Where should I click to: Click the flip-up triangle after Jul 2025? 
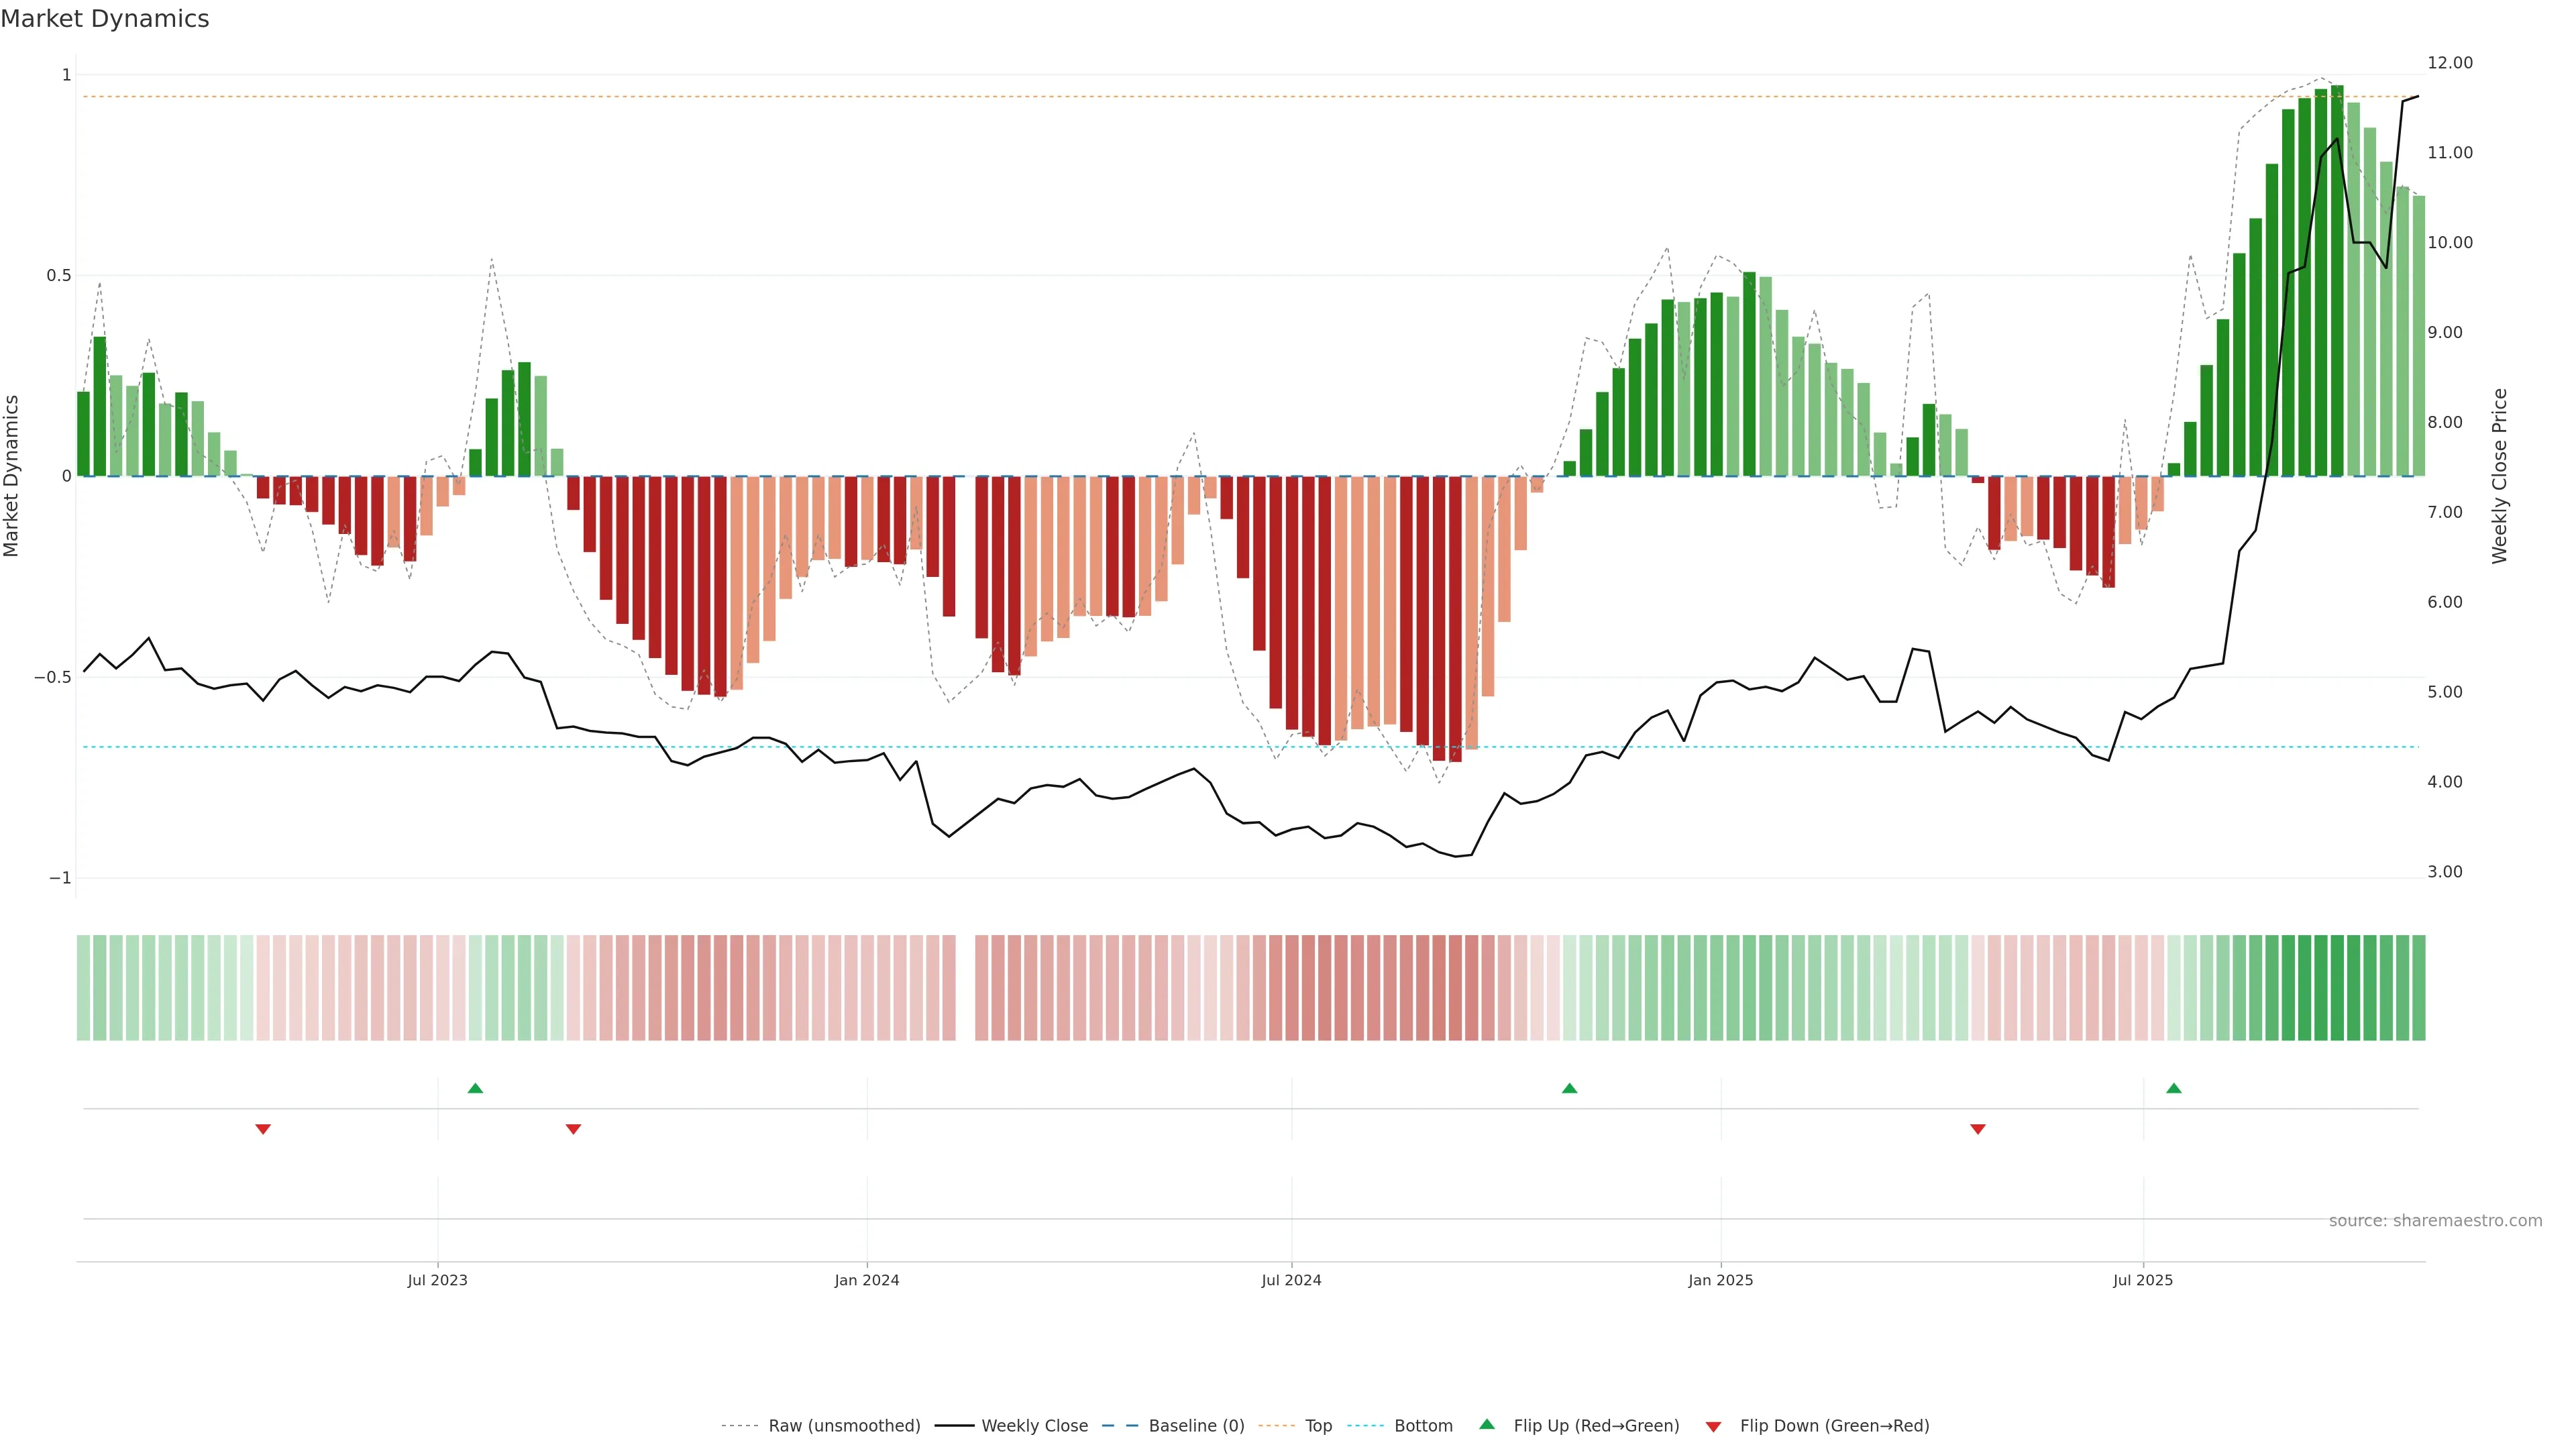(2174, 1088)
